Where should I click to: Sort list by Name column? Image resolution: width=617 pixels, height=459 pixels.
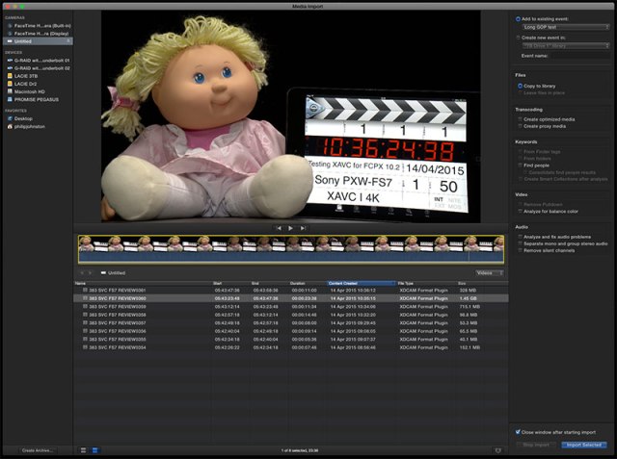tap(143, 283)
